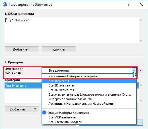Click the Все элементы combo box field
This screenshot has width=148, height=129.
(87, 70)
